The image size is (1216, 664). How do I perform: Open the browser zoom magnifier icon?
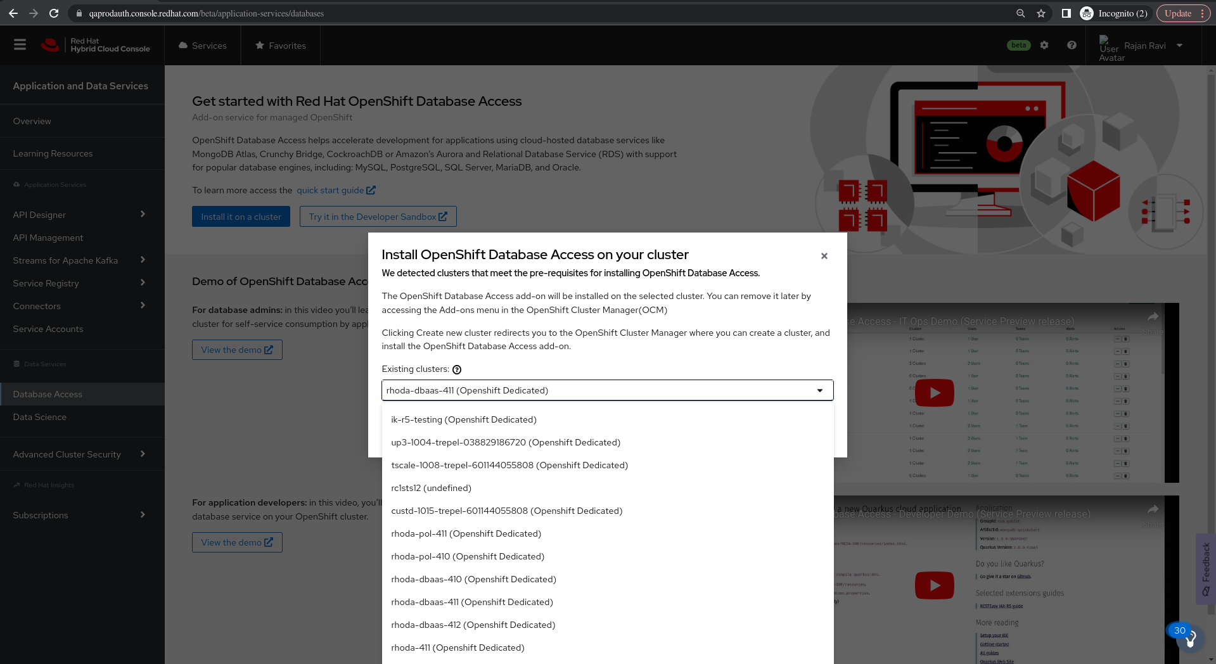[1020, 13]
